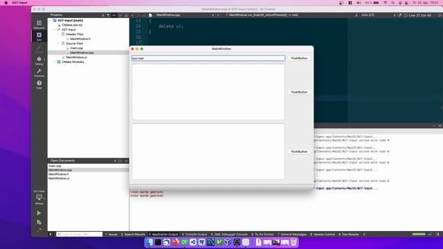Open the Search Results output tab
The height and width of the screenshot is (249, 443).
(133, 234)
